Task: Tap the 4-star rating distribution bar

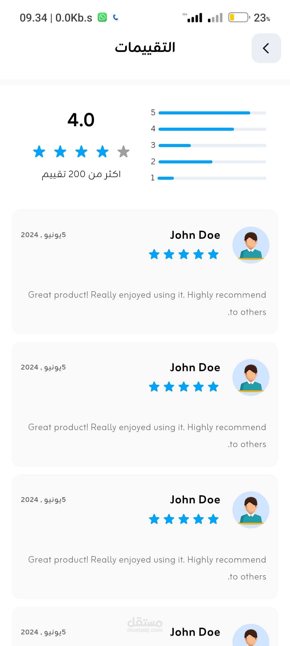Action: coord(212,129)
